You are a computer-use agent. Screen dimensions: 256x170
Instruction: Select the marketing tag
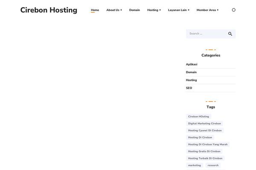tap(195, 165)
